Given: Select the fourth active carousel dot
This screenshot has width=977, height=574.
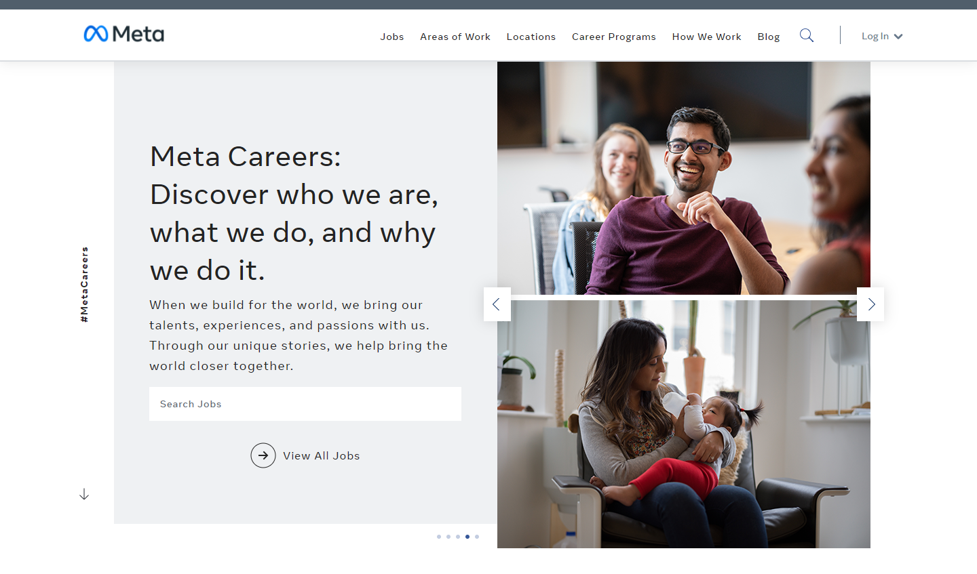Looking at the screenshot, I should coord(467,537).
